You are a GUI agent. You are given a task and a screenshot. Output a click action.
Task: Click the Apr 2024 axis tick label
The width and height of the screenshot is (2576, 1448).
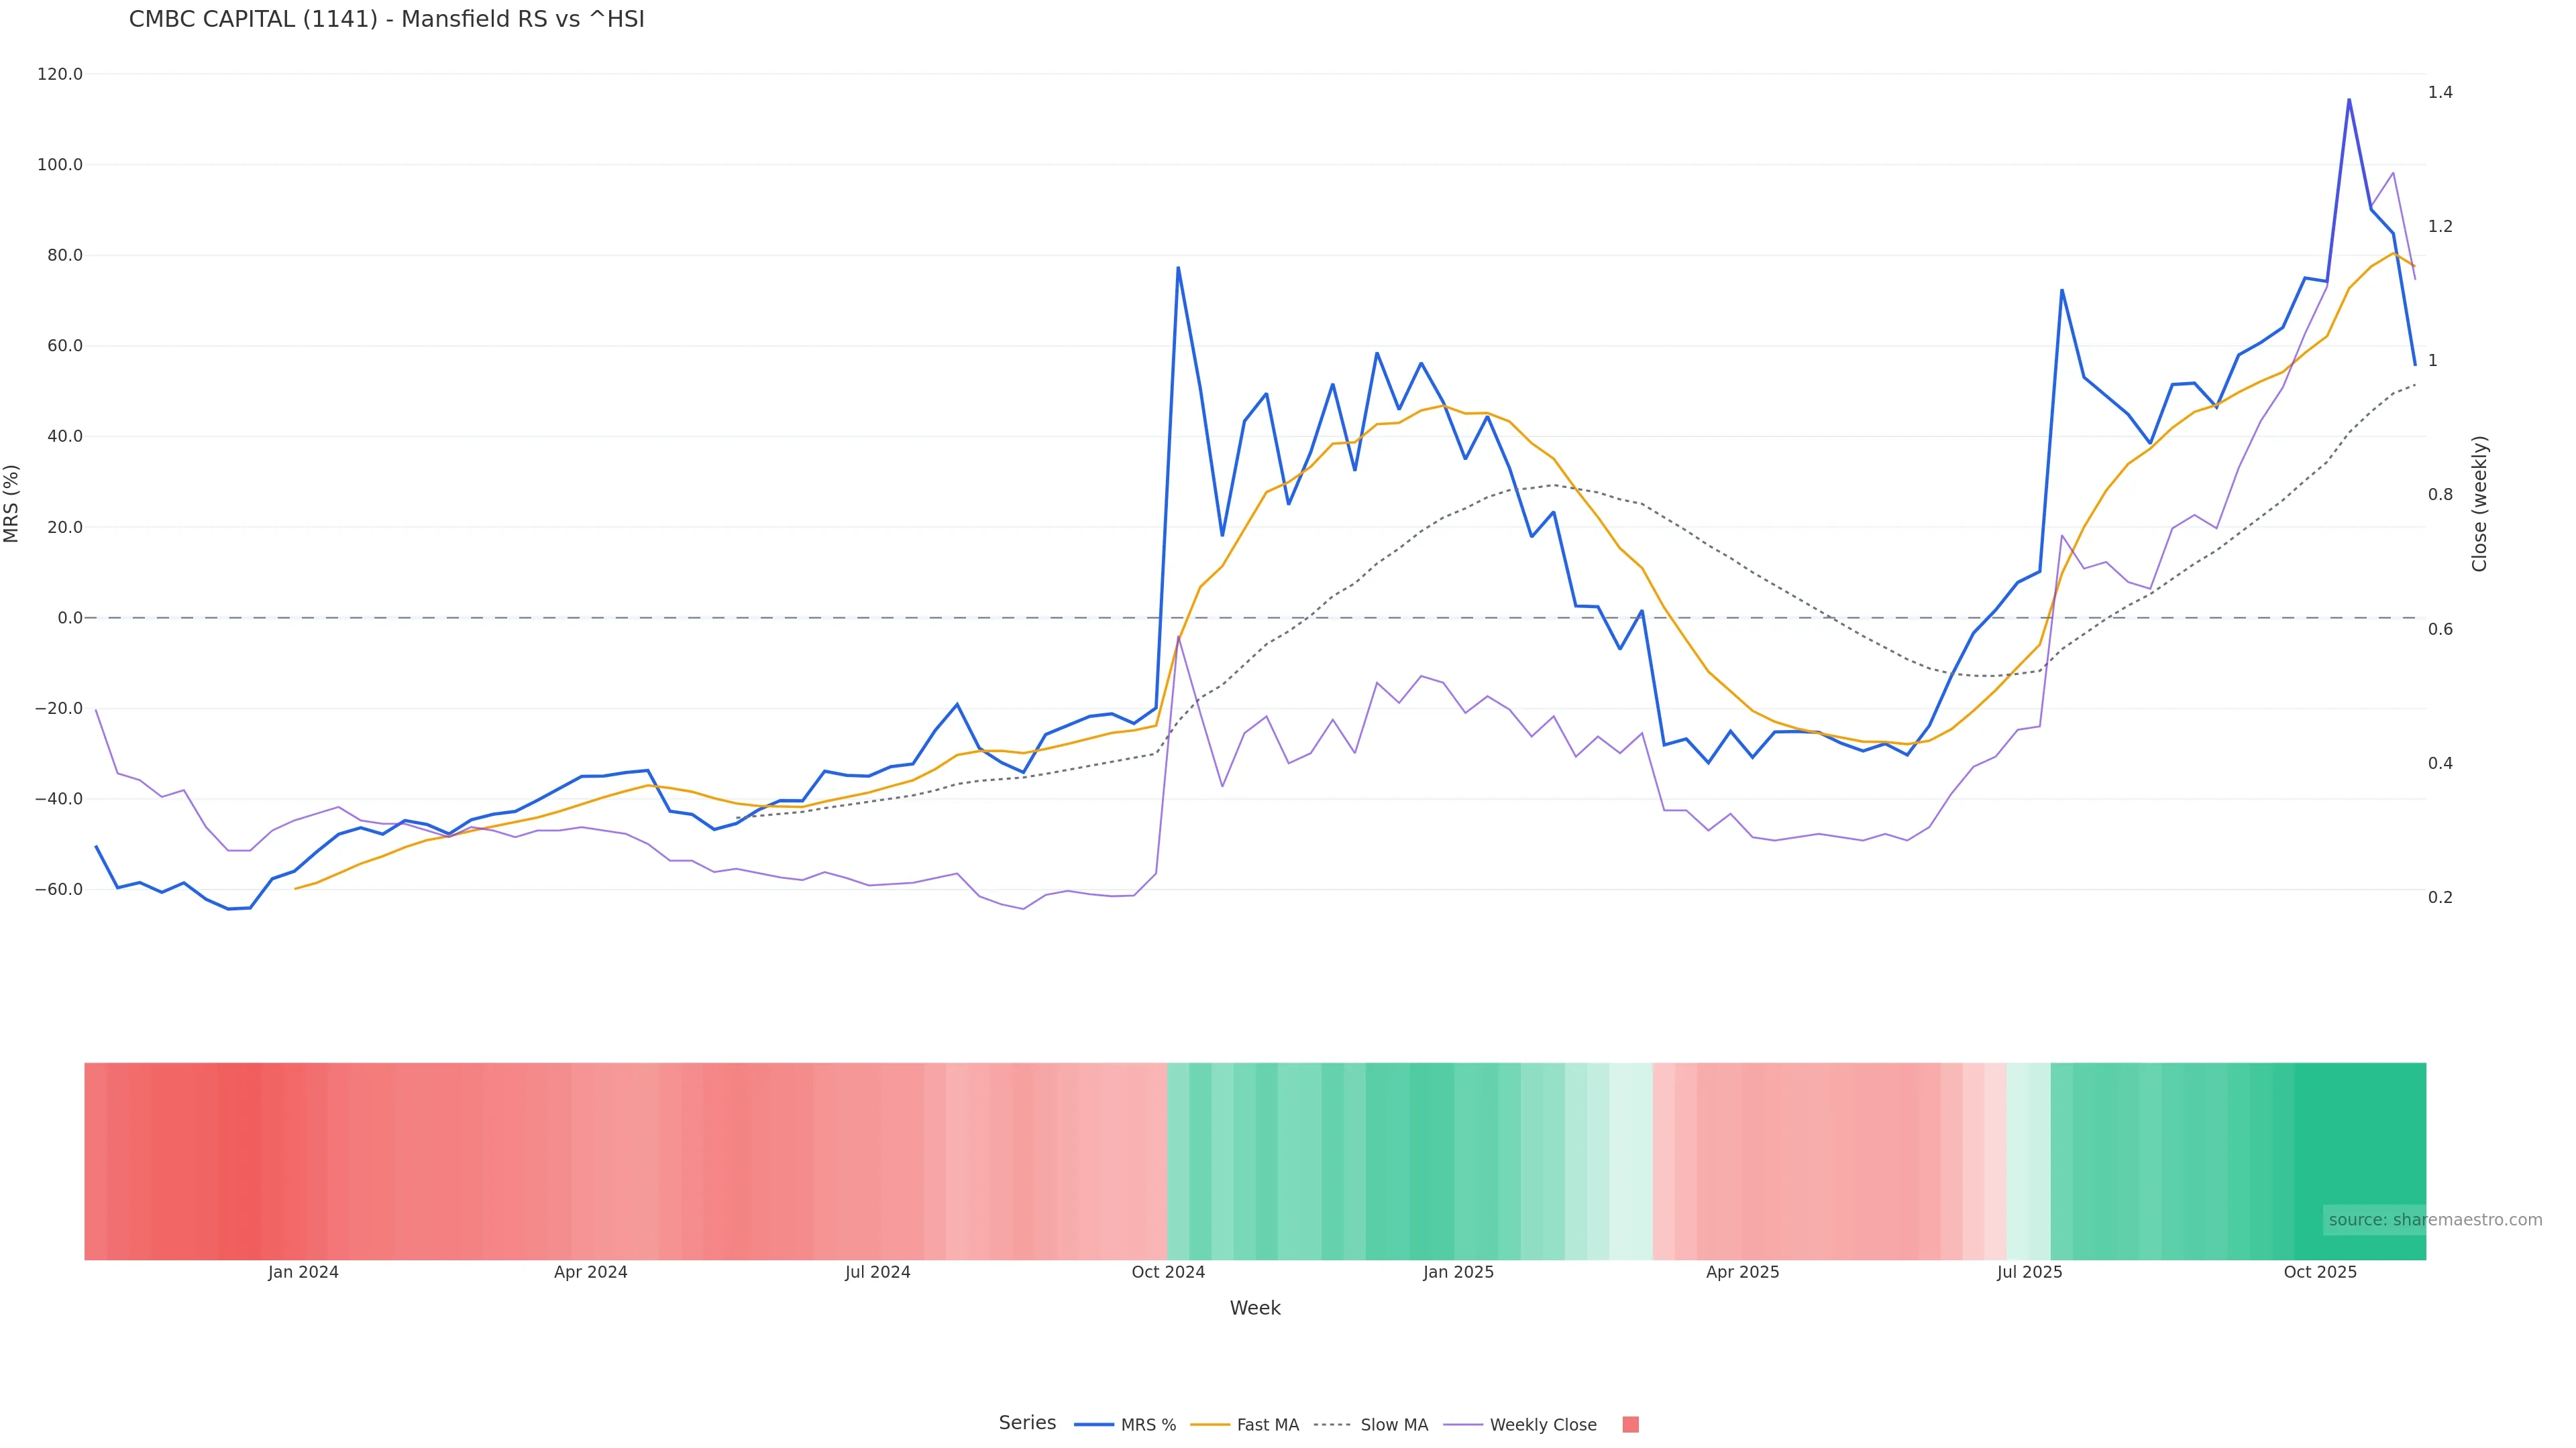click(x=590, y=1272)
